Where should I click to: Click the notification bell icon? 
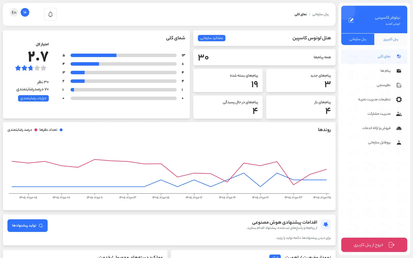[50, 14]
